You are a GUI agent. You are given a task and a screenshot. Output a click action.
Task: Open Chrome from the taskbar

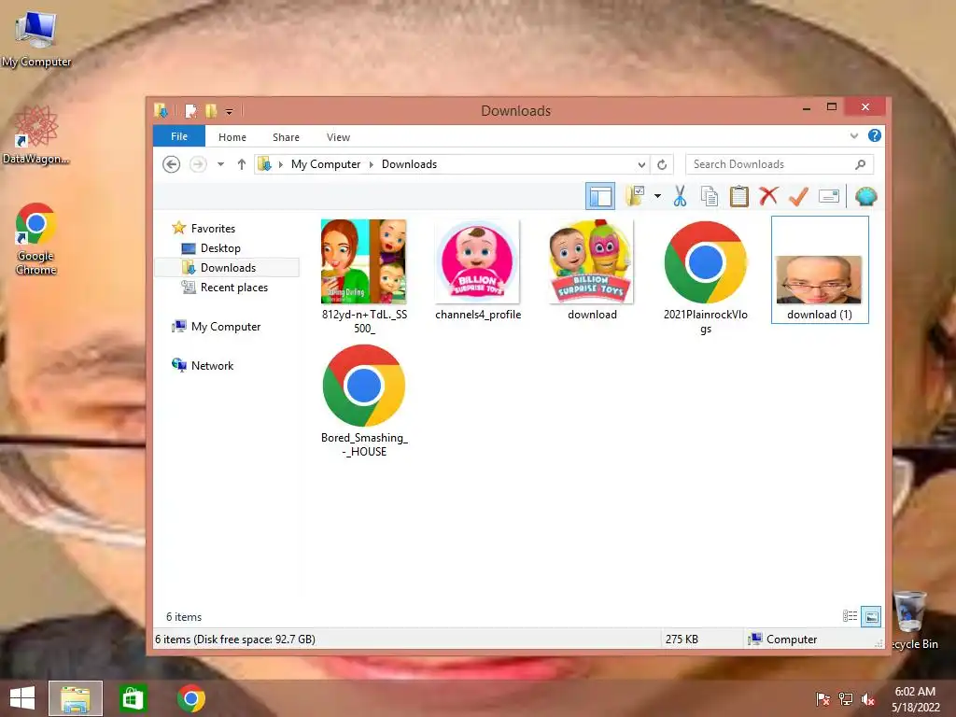click(x=190, y=698)
